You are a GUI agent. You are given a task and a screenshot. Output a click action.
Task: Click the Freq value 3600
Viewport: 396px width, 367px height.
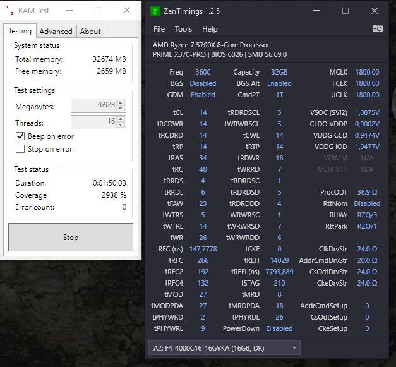click(203, 72)
